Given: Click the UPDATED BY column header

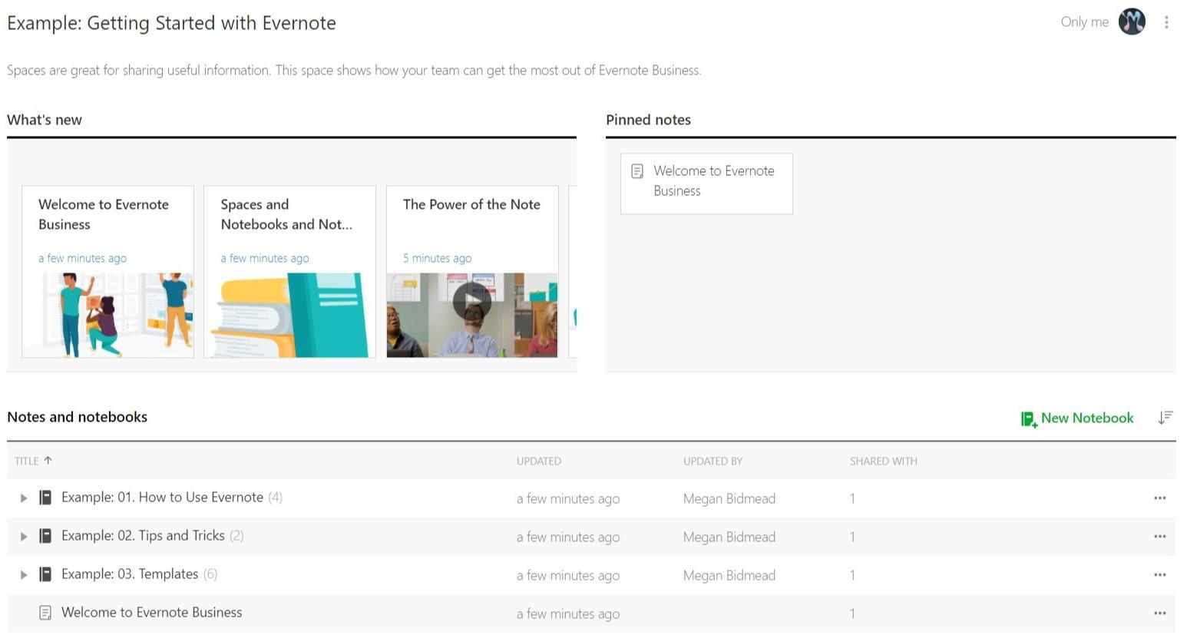Looking at the screenshot, I should [x=713, y=461].
